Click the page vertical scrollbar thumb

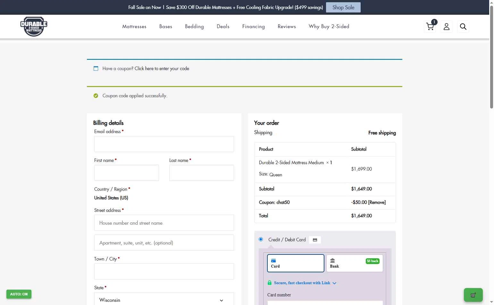491,57
